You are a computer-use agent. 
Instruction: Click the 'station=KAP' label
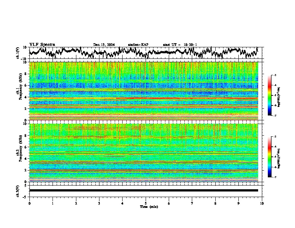pyautogui.click(x=138, y=45)
